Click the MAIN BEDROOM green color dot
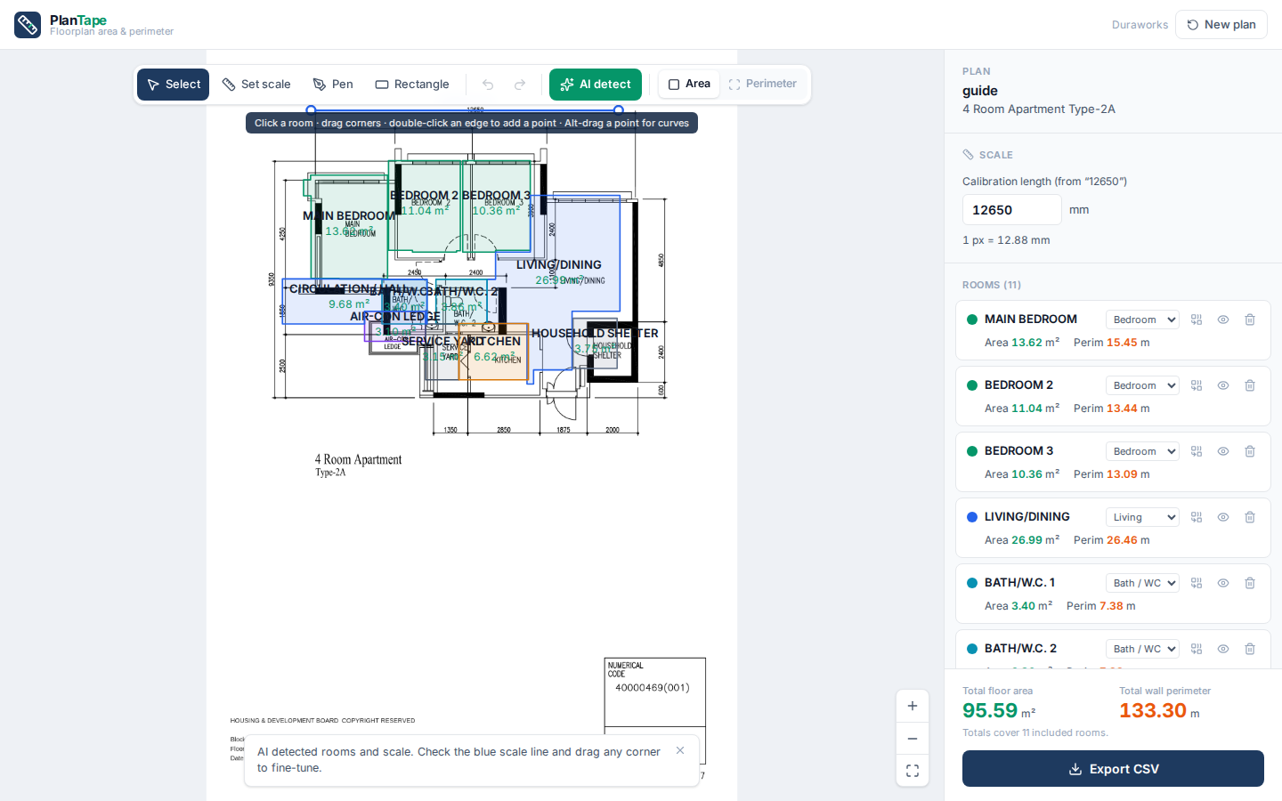1282x801 pixels. 972,320
